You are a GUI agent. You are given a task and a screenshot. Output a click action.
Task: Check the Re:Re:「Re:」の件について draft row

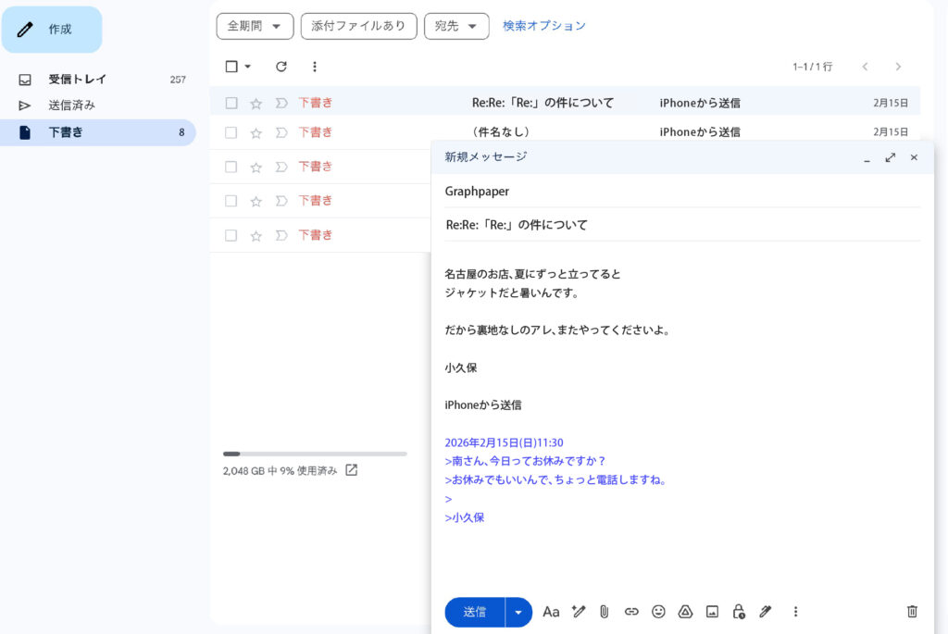click(x=231, y=103)
